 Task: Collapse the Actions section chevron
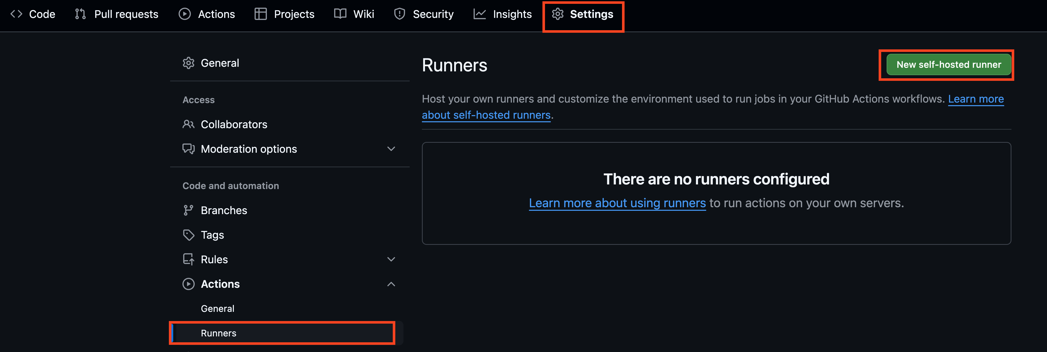tap(391, 284)
